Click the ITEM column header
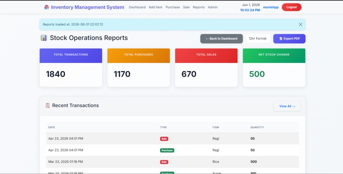The height and width of the screenshot is (174, 343). point(216,127)
